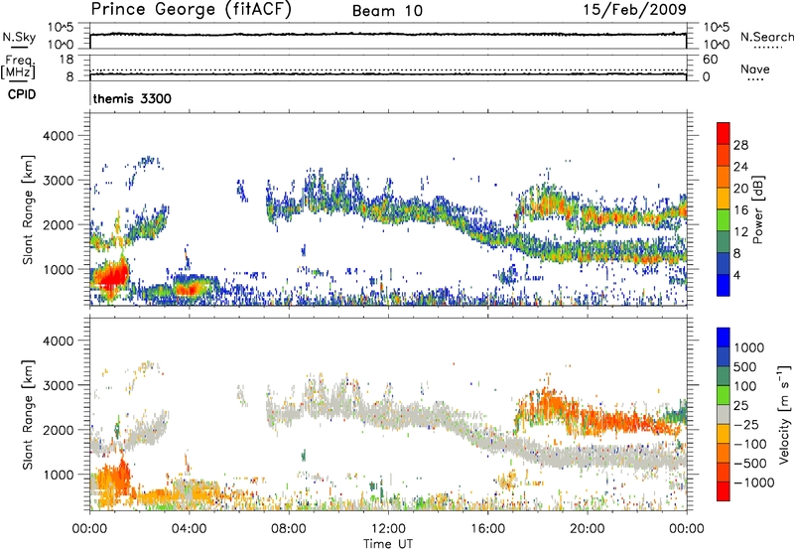Viewport: 794px width, 550px height.
Task: Pick the light green segment of Power colorbar
Action: pyautogui.click(x=724, y=220)
